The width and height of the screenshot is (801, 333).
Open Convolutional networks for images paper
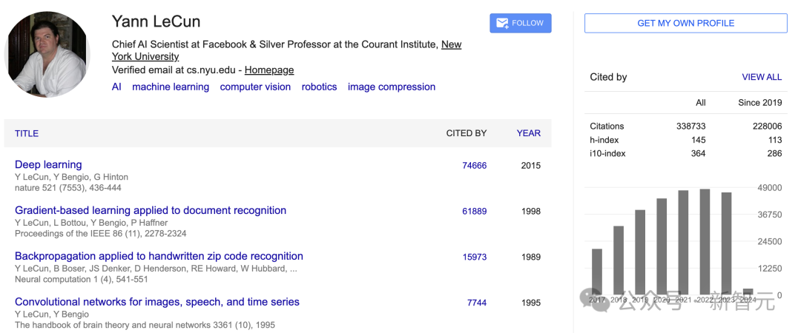[x=157, y=302]
